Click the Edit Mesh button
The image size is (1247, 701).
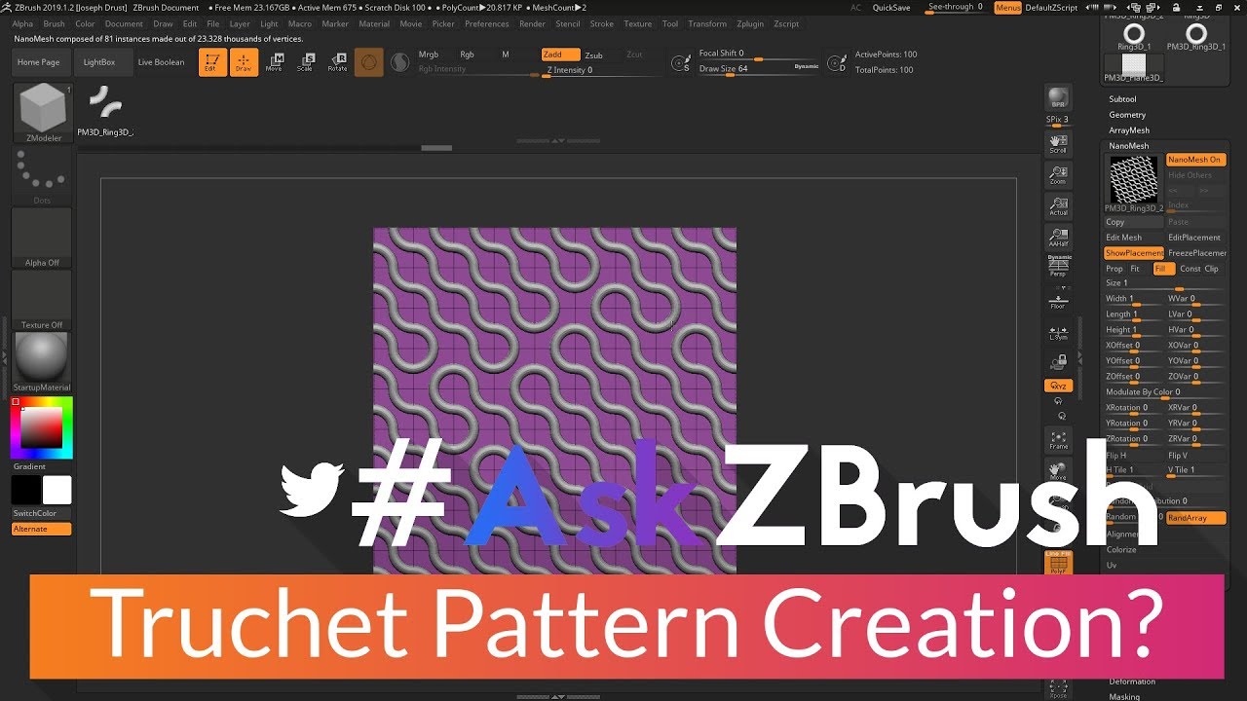tap(1134, 238)
